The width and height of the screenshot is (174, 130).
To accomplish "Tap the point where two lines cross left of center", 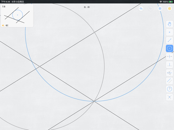I will (x=40, y=66).
